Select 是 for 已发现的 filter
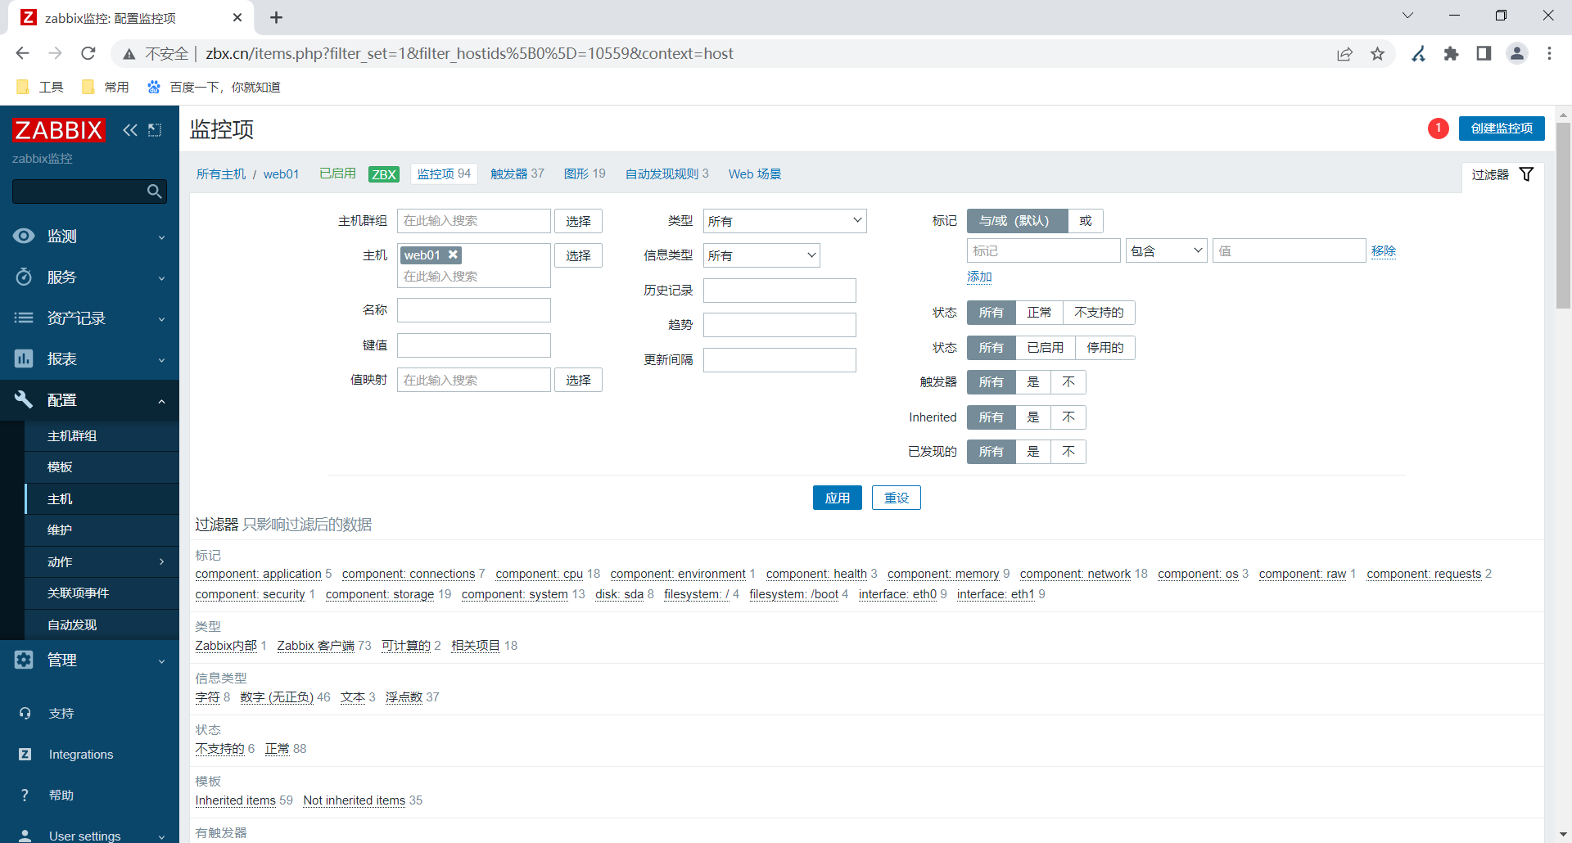Image resolution: width=1572 pixels, height=843 pixels. tap(1033, 452)
